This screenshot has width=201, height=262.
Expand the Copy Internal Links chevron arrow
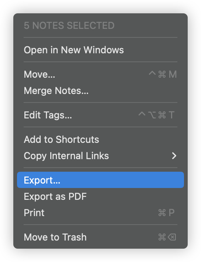(x=174, y=156)
